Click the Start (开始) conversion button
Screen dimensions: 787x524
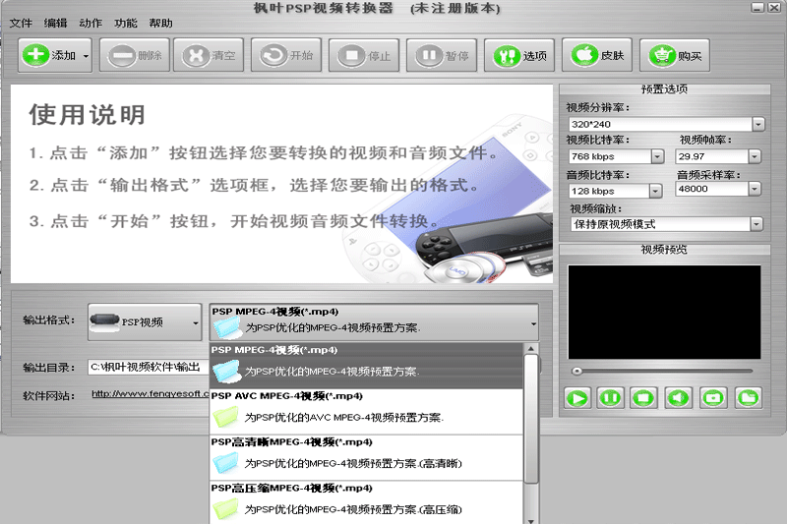tap(286, 55)
